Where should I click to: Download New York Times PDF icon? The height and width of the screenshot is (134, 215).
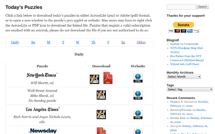tap(108, 78)
